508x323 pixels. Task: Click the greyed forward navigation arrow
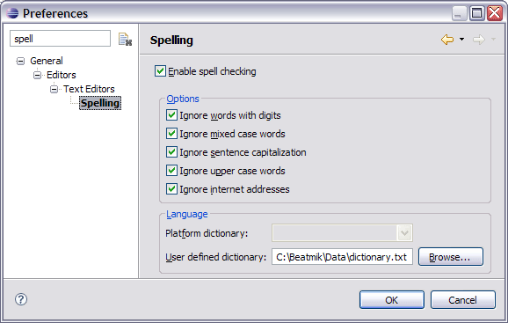point(478,40)
